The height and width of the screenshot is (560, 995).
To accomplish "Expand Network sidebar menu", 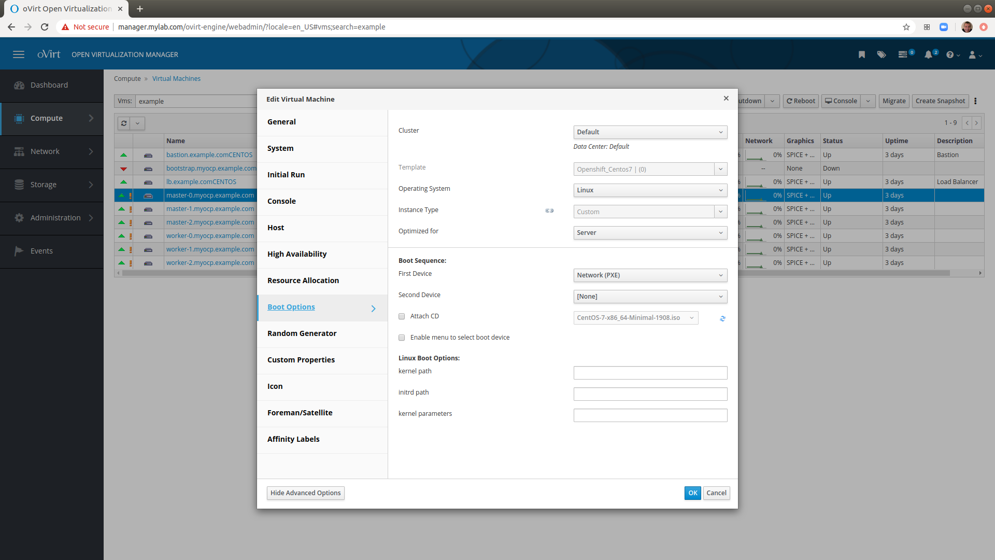I will (x=52, y=152).
